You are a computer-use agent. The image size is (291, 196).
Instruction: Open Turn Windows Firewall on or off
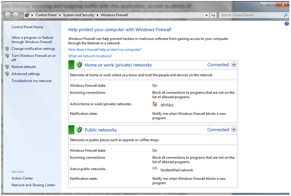(33, 57)
